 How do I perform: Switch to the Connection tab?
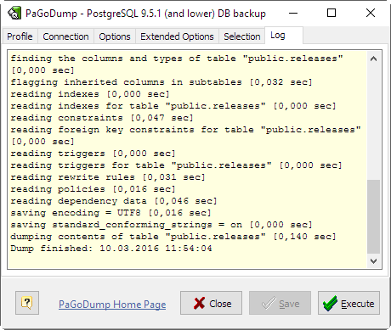pos(65,36)
